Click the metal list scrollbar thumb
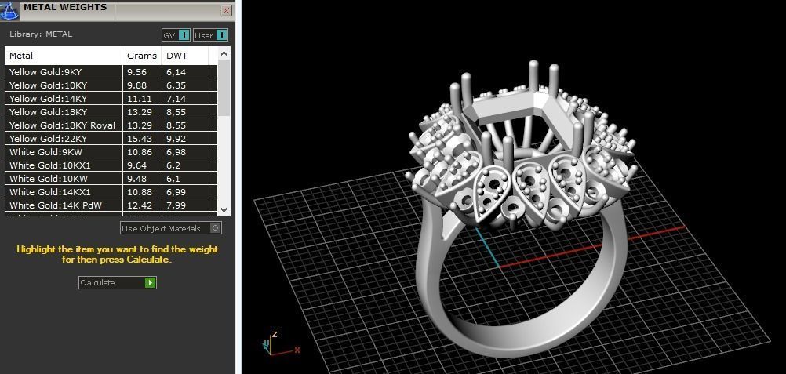The image size is (786, 374). (x=224, y=88)
